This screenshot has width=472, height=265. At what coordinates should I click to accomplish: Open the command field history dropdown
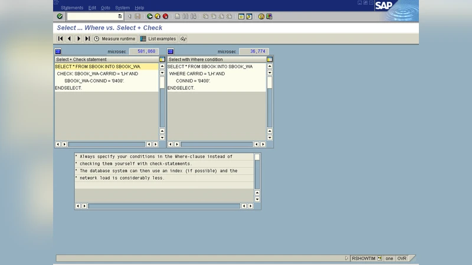pos(120,16)
